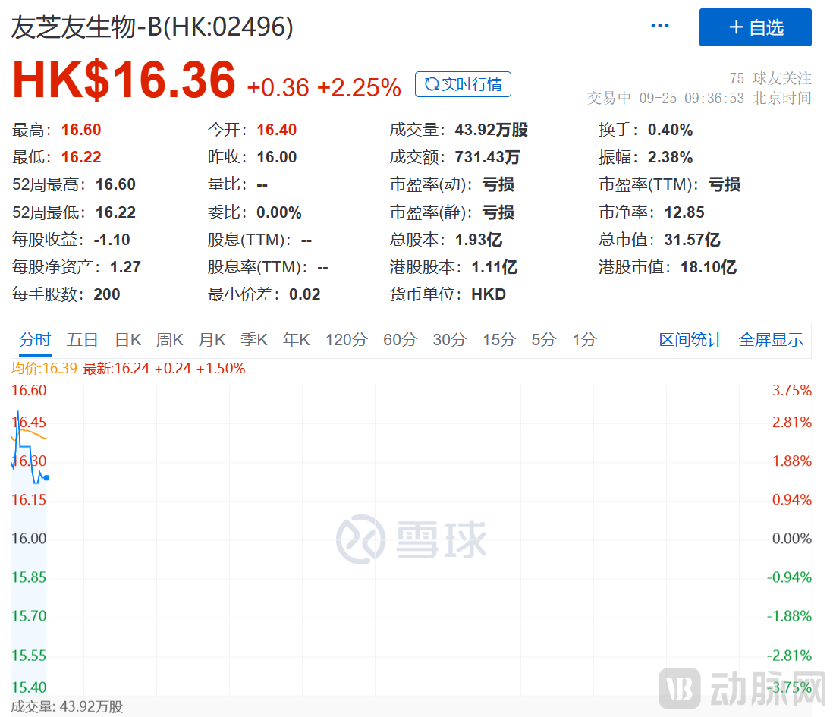Refresh quotes via 实时行情 button
This screenshot has width=833, height=717.
click(463, 84)
